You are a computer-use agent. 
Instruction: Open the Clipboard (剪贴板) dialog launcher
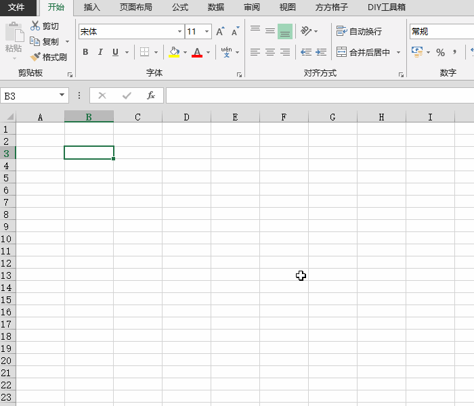(70, 74)
